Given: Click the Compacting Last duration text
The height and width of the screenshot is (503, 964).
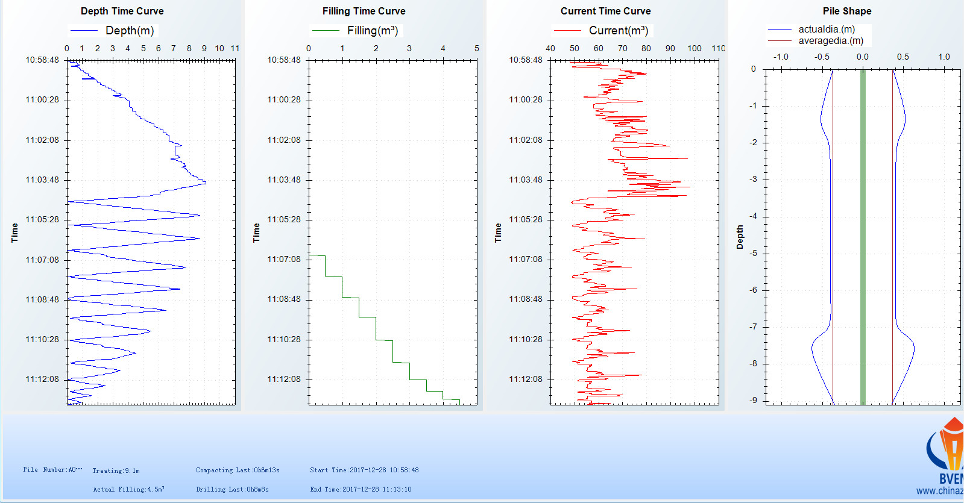Looking at the screenshot, I should coord(238,470).
